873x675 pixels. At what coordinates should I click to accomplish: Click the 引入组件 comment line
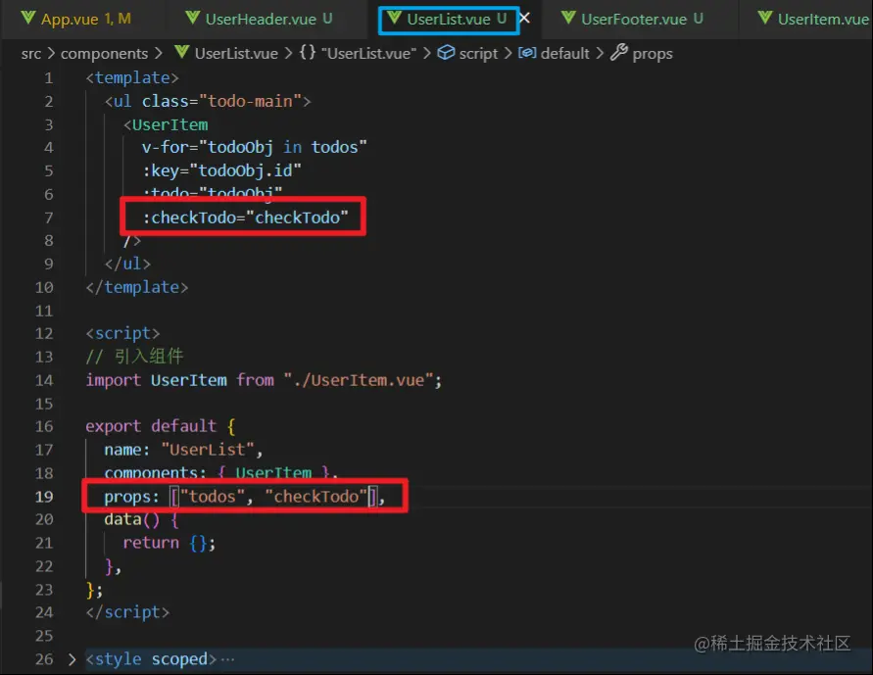(134, 357)
